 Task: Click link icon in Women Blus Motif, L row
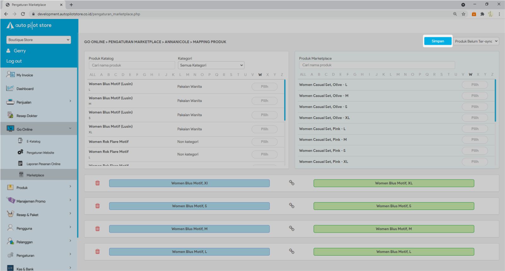coord(292,251)
